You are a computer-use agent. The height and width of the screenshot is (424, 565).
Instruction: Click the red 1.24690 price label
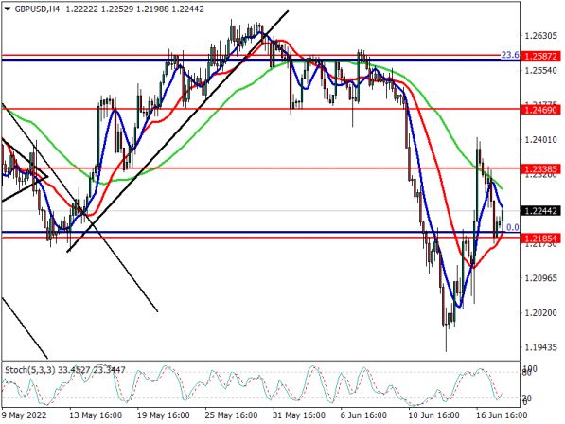(x=541, y=110)
